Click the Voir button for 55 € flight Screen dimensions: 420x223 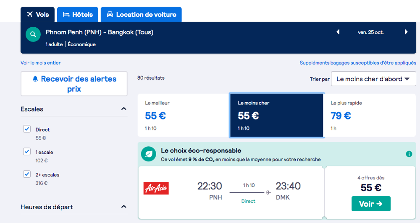tap(371, 204)
